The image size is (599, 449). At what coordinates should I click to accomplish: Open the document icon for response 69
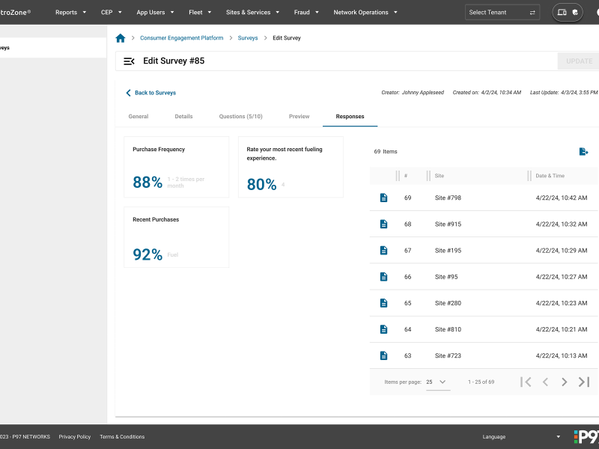(x=383, y=198)
